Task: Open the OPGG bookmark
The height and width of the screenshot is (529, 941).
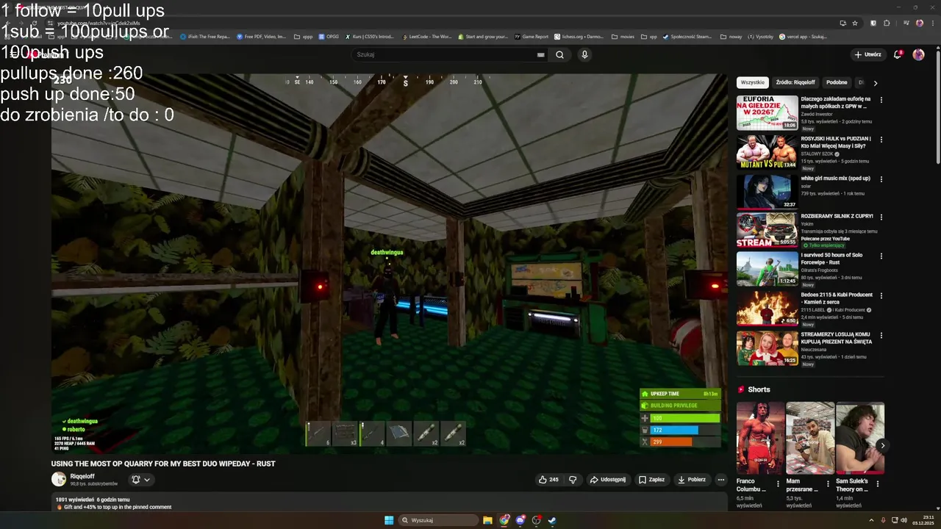Action: [329, 37]
